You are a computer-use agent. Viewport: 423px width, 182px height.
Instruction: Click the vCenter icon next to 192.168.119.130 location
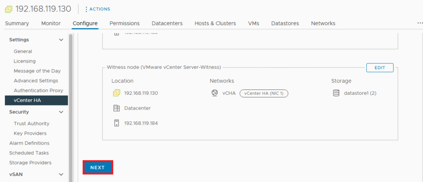[x=116, y=93]
